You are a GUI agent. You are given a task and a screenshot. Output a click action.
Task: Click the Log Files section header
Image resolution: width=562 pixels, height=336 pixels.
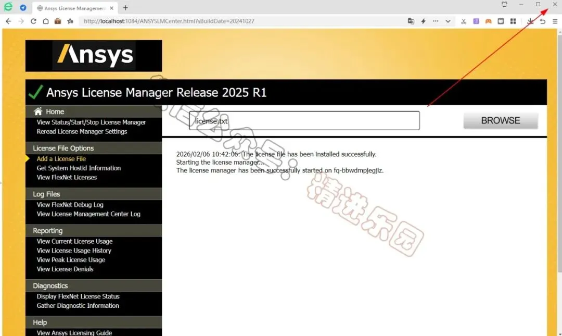[94, 194]
